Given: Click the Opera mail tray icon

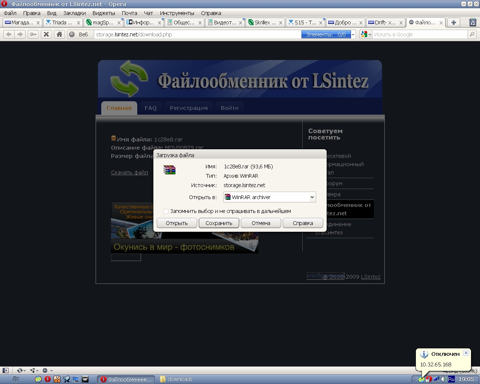Looking at the screenshot, I should (x=429, y=379).
